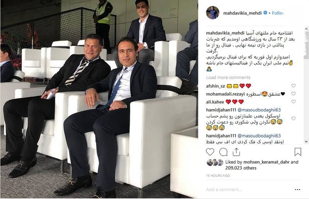Like hamidjahan111's first comment
The height and width of the screenshot is (199, 309).
[x=294, y=118]
